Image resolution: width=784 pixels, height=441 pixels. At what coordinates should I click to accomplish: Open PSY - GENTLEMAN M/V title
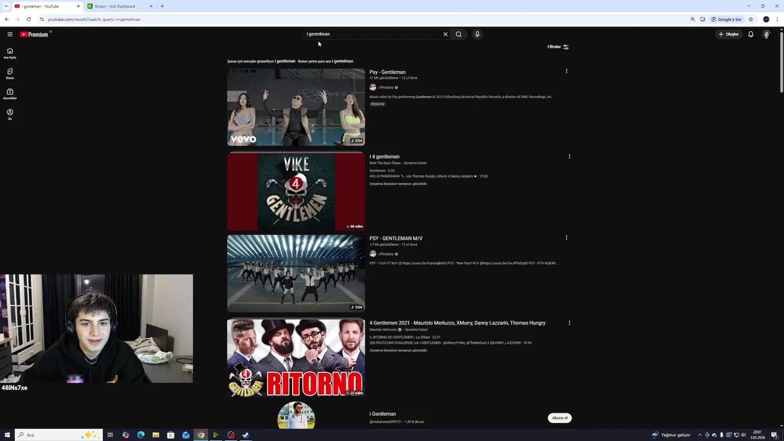pos(396,238)
